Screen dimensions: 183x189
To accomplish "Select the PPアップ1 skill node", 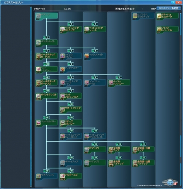I will point(95,150).
